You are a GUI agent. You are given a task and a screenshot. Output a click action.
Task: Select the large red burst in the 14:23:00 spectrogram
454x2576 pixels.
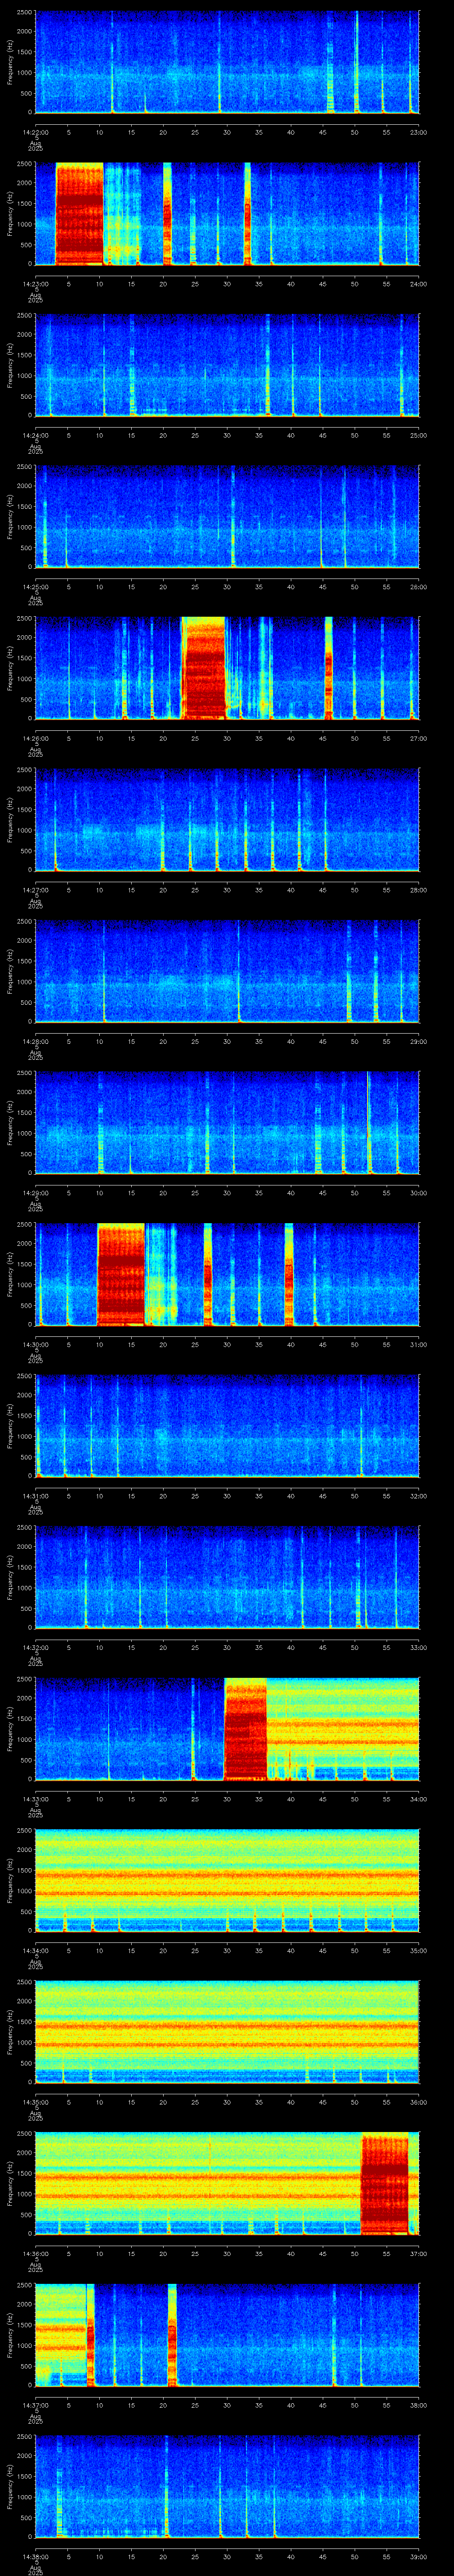coord(80,213)
